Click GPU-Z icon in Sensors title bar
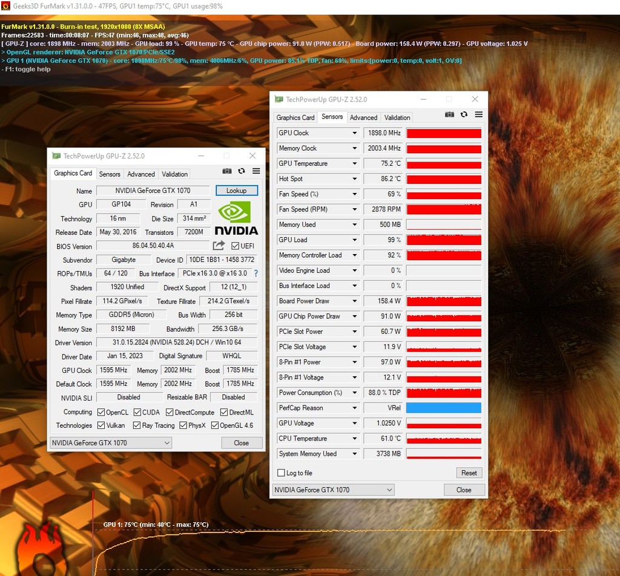This screenshot has width=620, height=576. click(x=279, y=99)
